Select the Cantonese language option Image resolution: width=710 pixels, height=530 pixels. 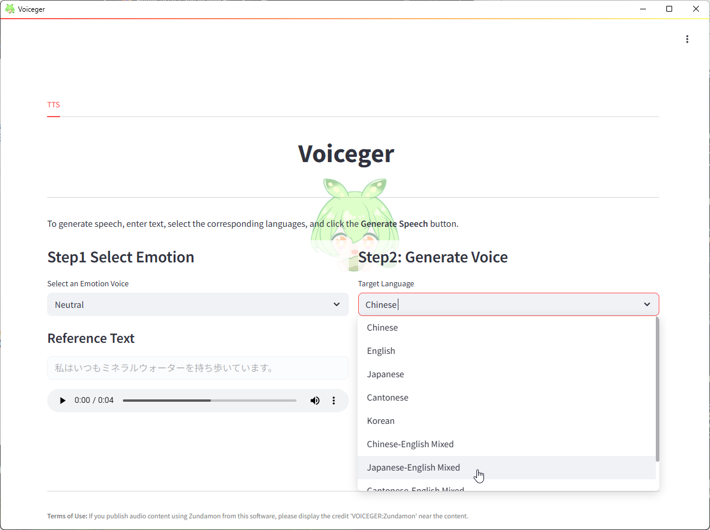click(387, 398)
